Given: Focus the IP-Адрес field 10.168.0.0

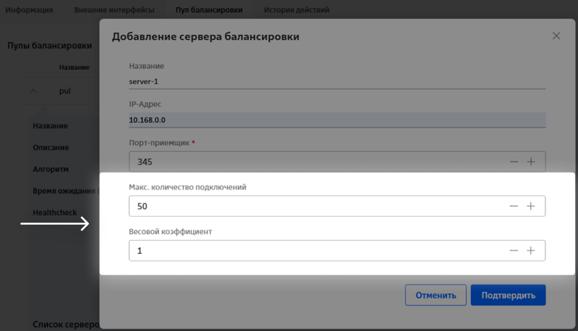Looking at the screenshot, I should click(x=337, y=120).
